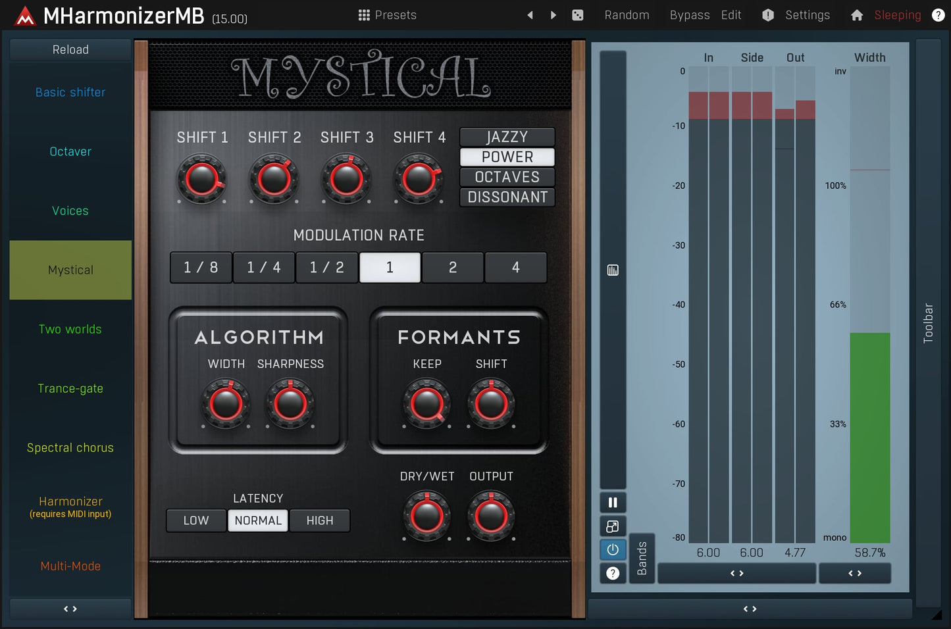Screen dimensions: 951x629
Task: Expand the left sidebar arrows control
Action: click(x=70, y=609)
